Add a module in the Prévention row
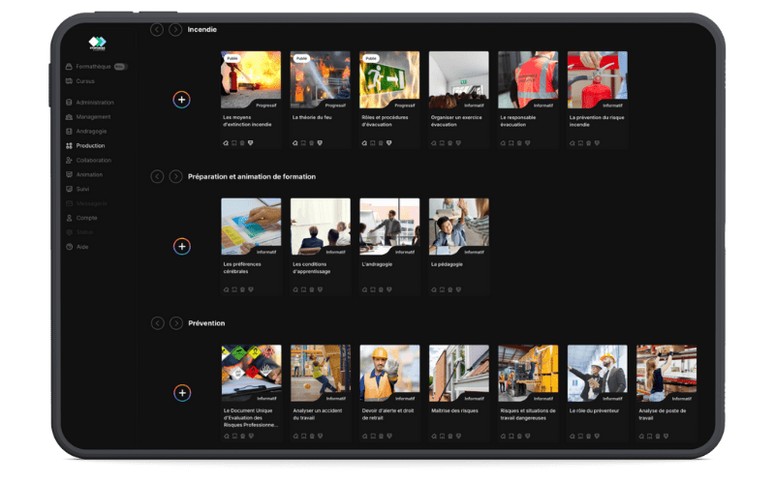 pyautogui.click(x=182, y=392)
